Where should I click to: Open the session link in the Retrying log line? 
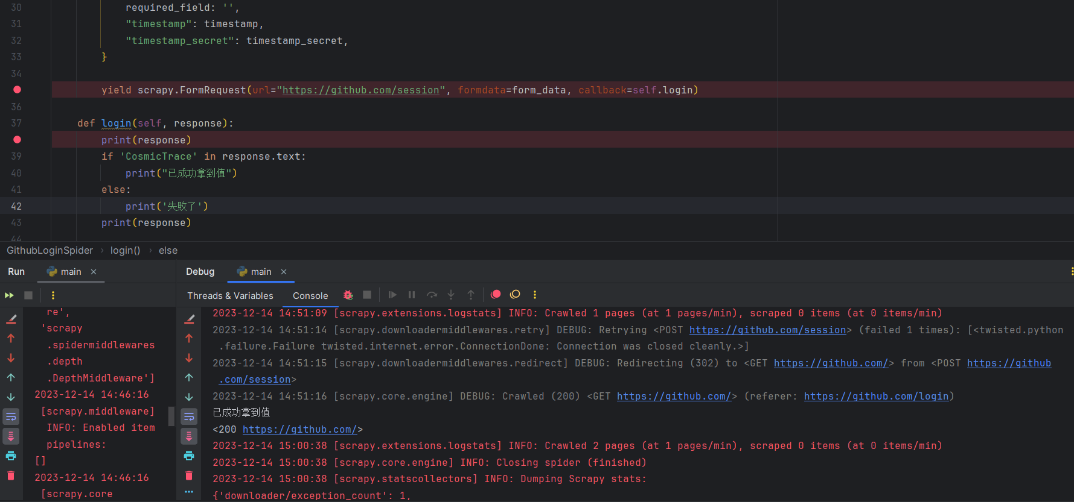(768, 330)
